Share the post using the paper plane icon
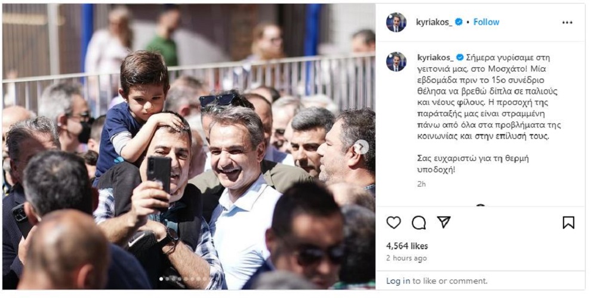 tap(444, 222)
